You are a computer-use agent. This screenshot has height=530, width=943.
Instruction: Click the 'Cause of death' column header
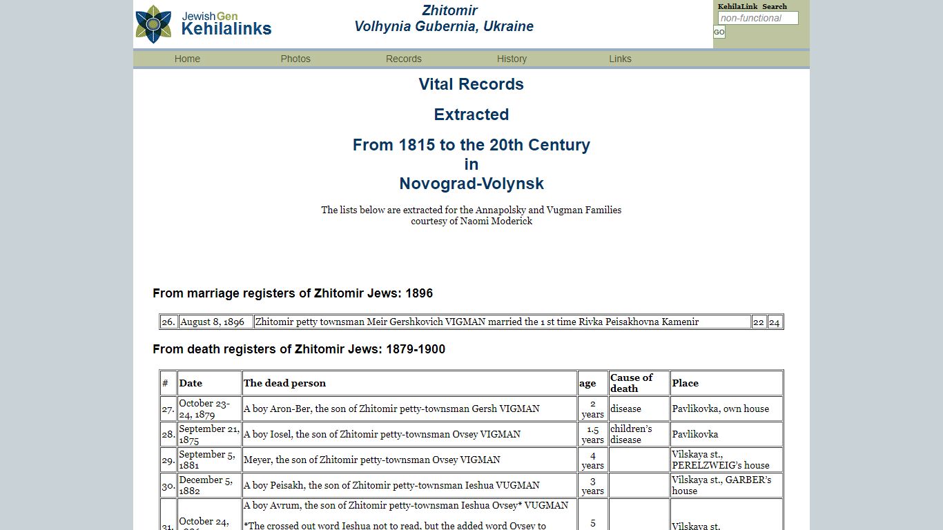click(x=639, y=383)
